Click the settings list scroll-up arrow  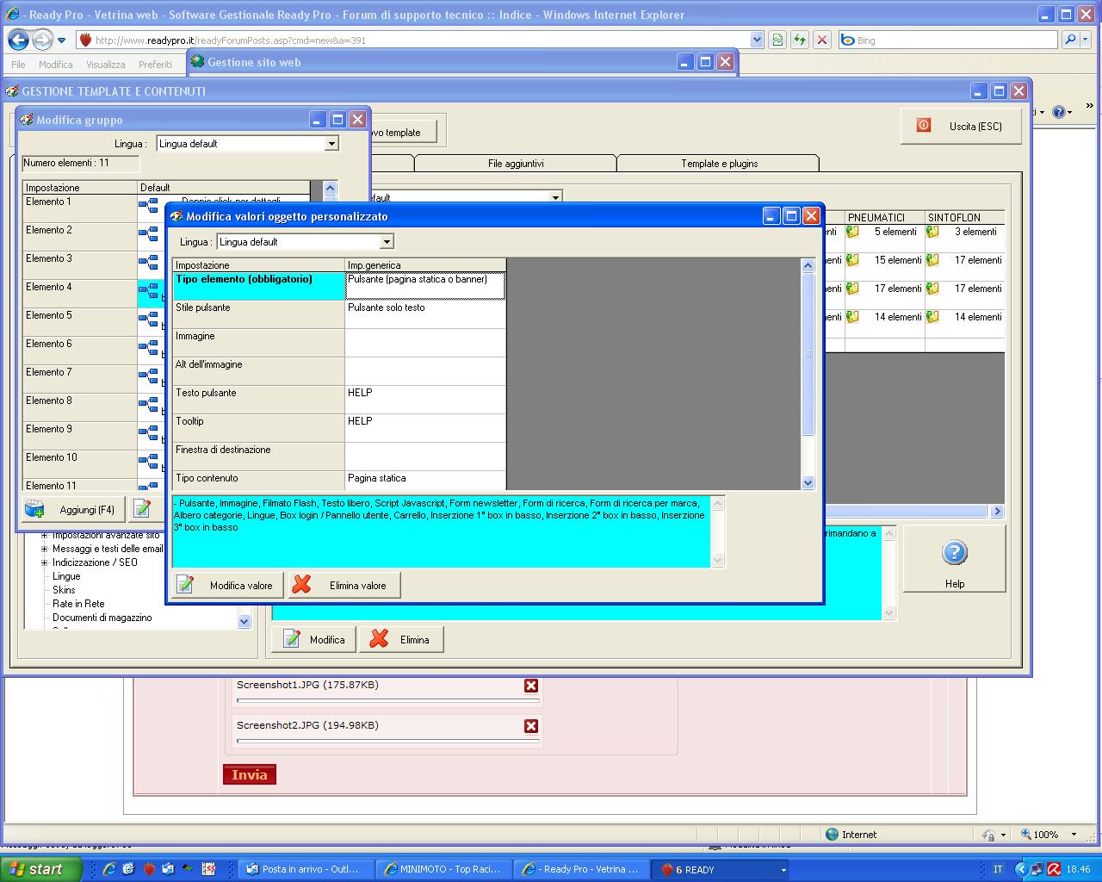[808, 265]
